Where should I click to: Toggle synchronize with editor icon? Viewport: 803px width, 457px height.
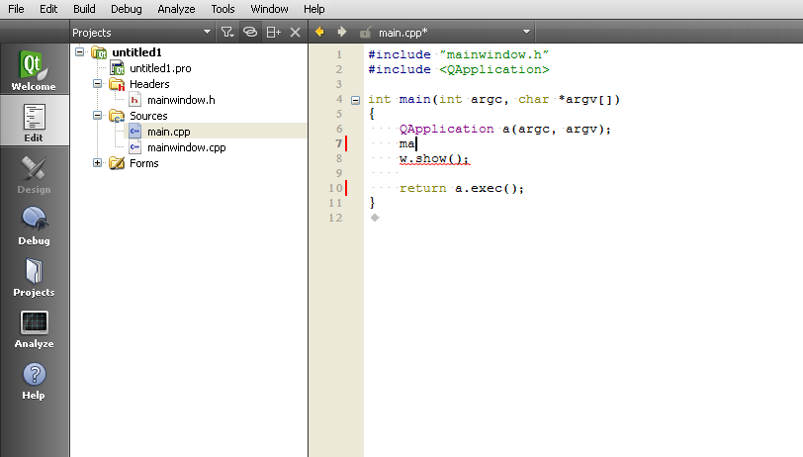click(x=250, y=33)
